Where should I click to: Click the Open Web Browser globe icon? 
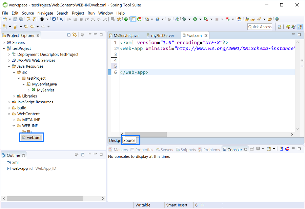(277, 19)
